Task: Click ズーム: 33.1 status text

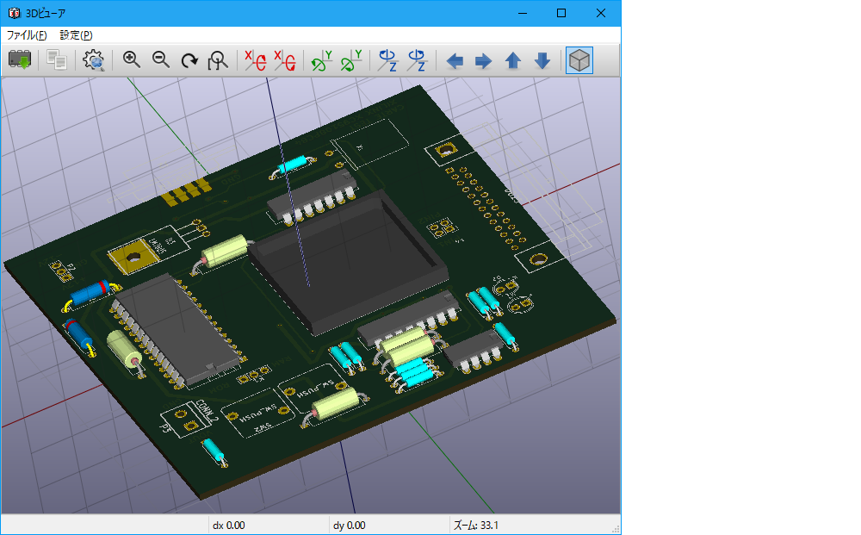Action: (x=475, y=526)
